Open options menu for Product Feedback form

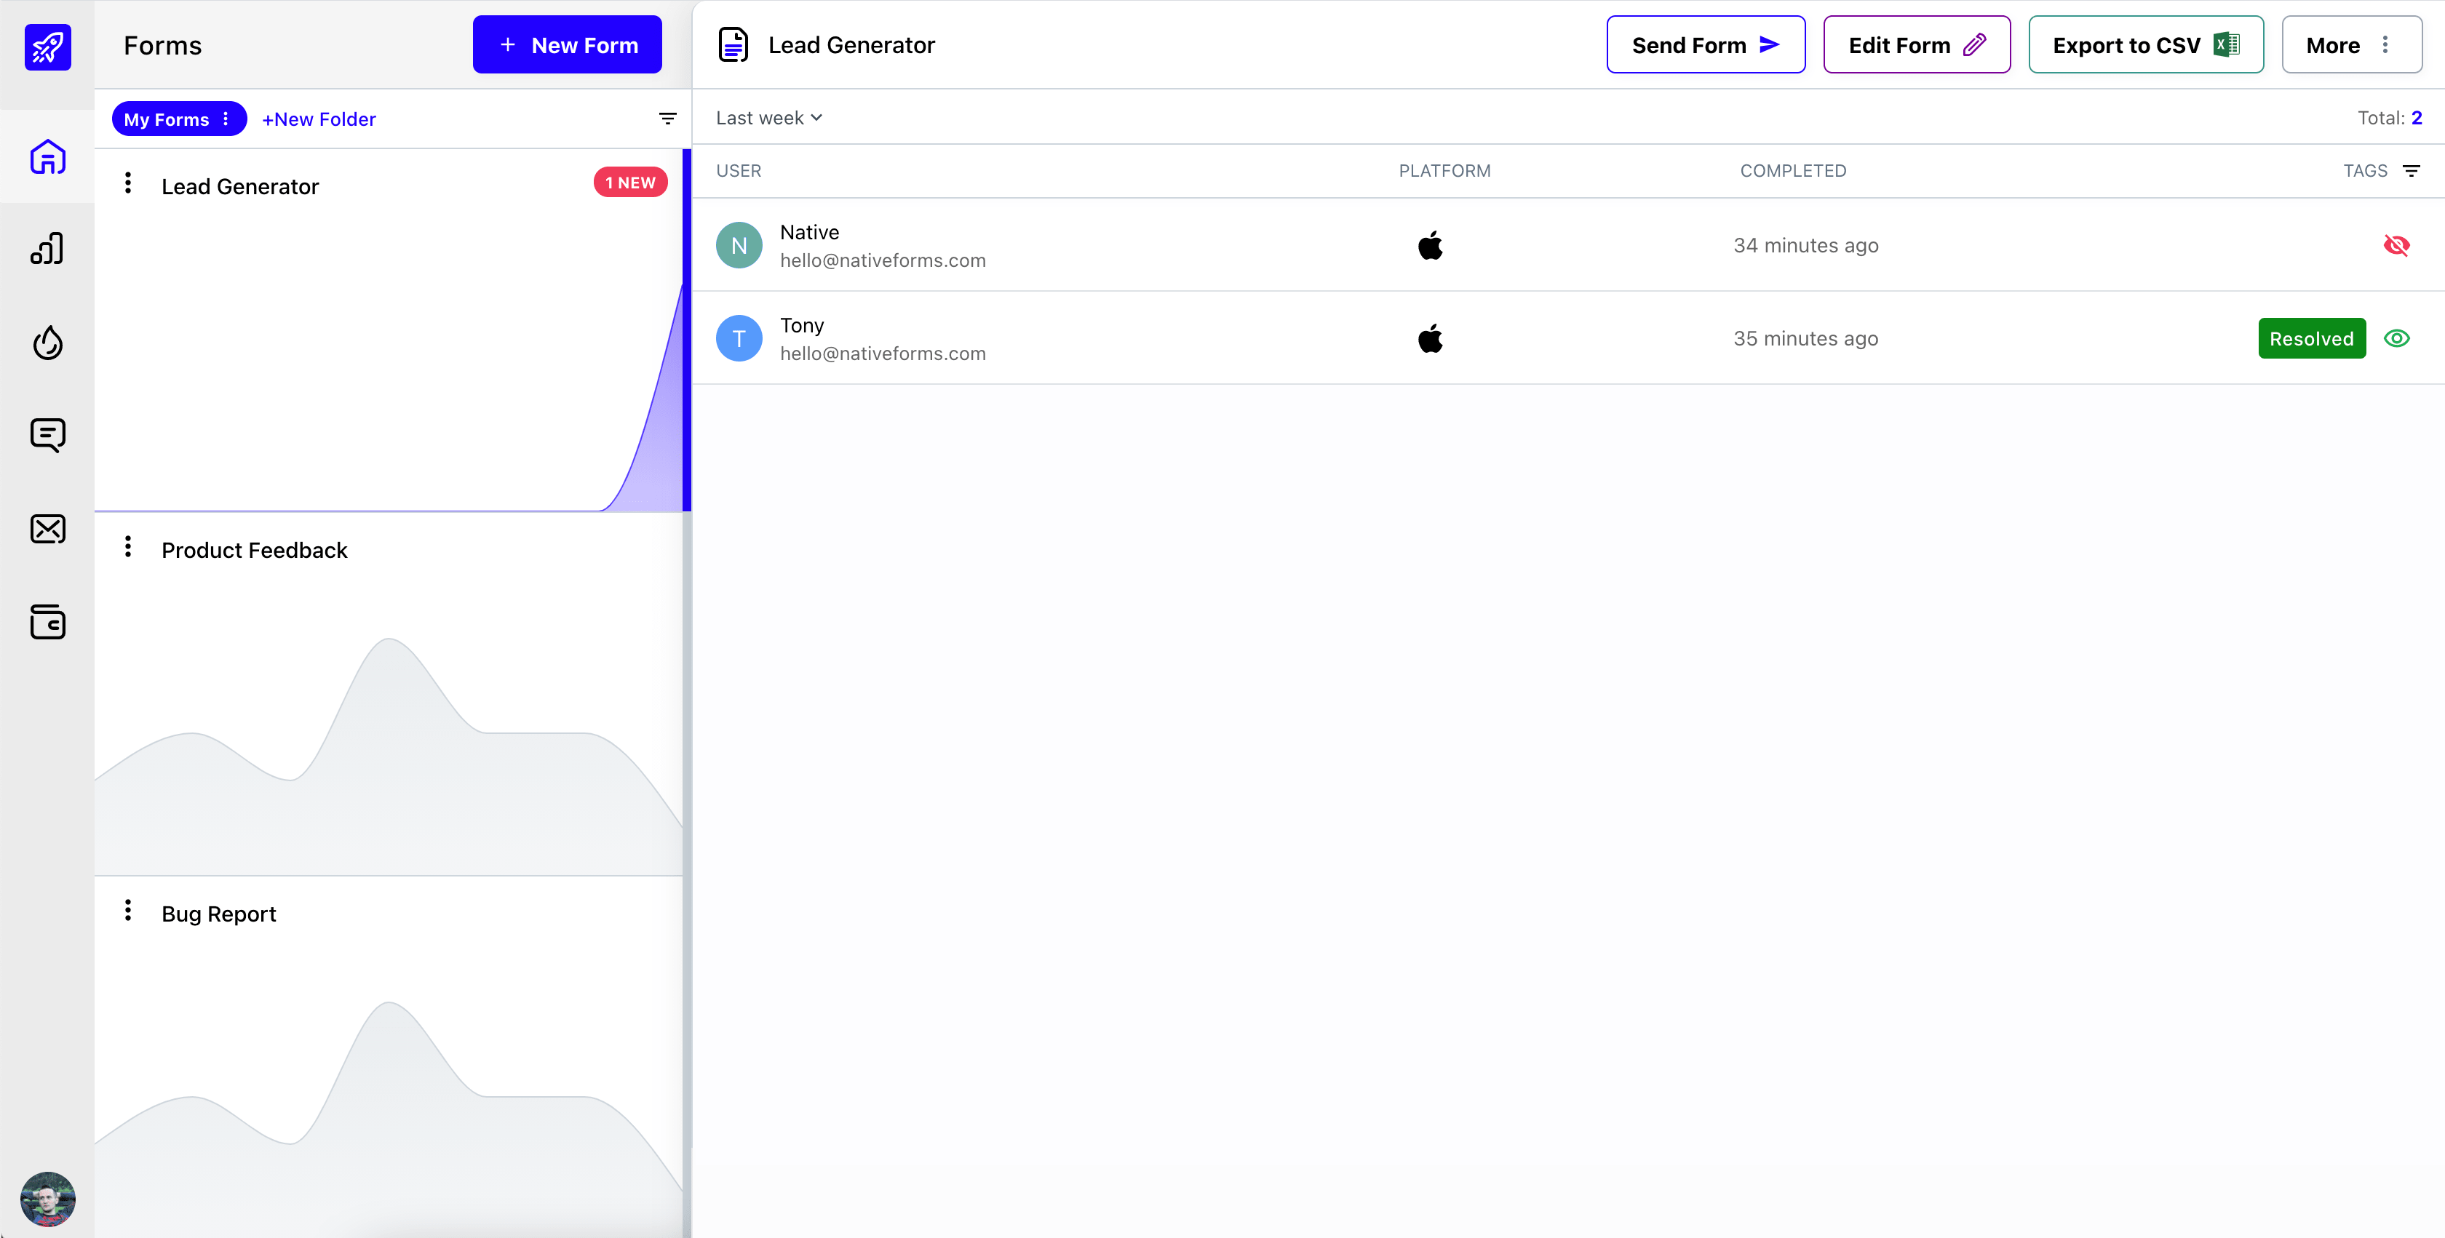[128, 548]
